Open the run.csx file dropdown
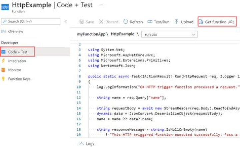This screenshot has height=147, width=240. (169, 35)
